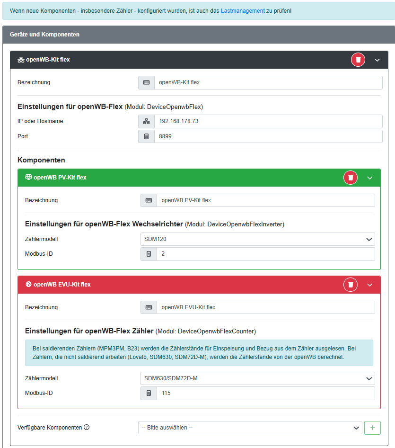The image size is (395, 448).
Task: Add the selected component with plus button
Action: coord(372,428)
